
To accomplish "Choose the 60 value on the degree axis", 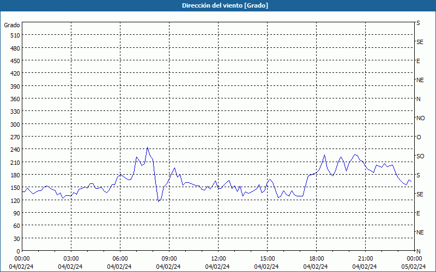I will click(17, 226).
